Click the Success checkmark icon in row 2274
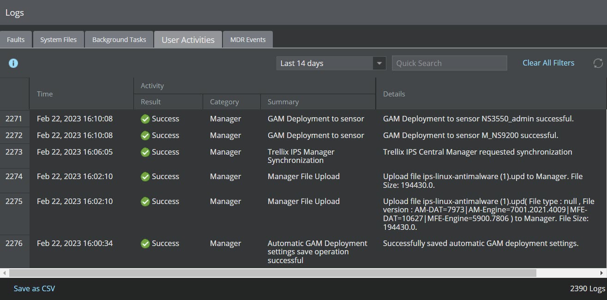 pos(145,177)
